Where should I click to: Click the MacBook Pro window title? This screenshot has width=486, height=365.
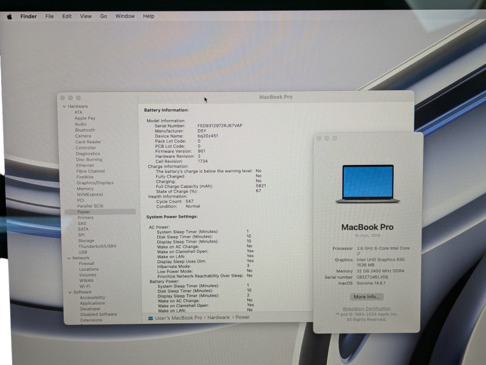pos(276,97)
